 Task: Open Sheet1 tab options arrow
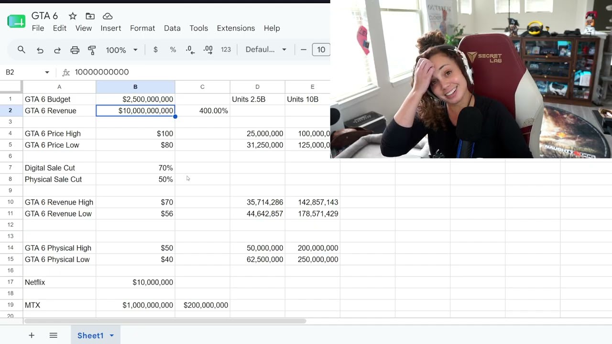(x=111, y=335)
